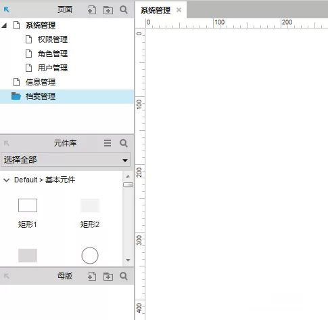Open the 选择全部 library dropdown
Screen dimensions: 328x320
click(x=66, y=160)
